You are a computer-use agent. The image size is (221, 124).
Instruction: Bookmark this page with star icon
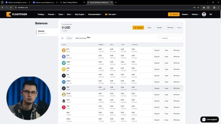point(198,8)
